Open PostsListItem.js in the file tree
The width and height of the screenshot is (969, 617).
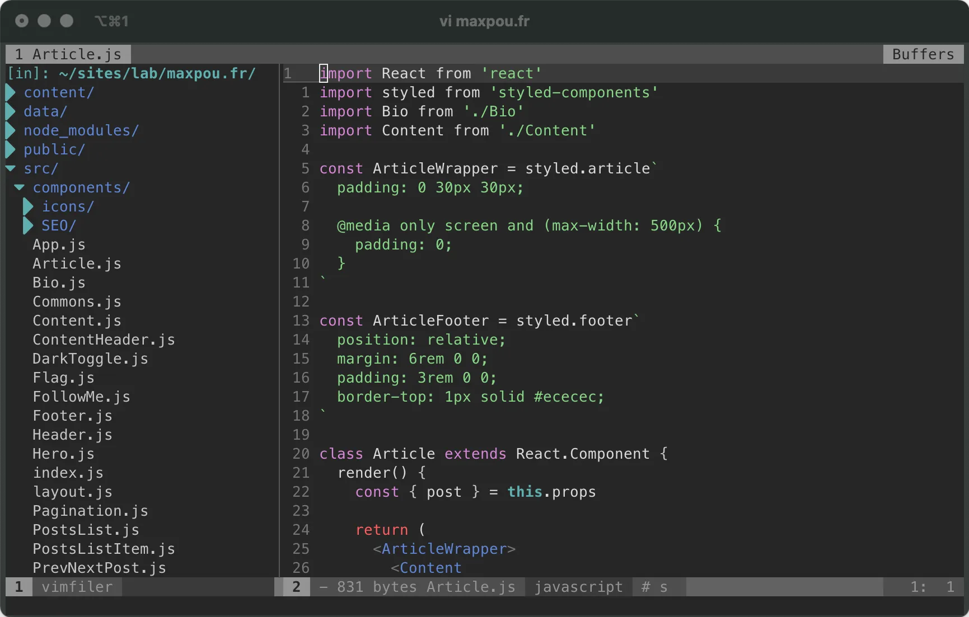(x=104, y=549)
